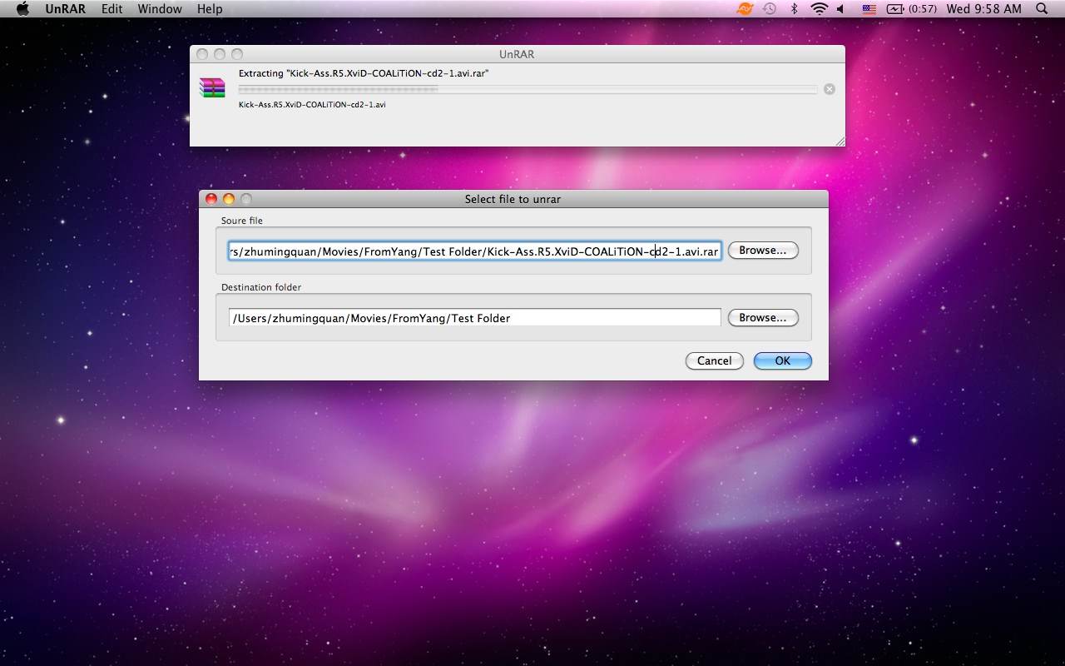Click the Wi-Fi status icon
Screen dimensions: 1065x666
[x=819, y=9]
